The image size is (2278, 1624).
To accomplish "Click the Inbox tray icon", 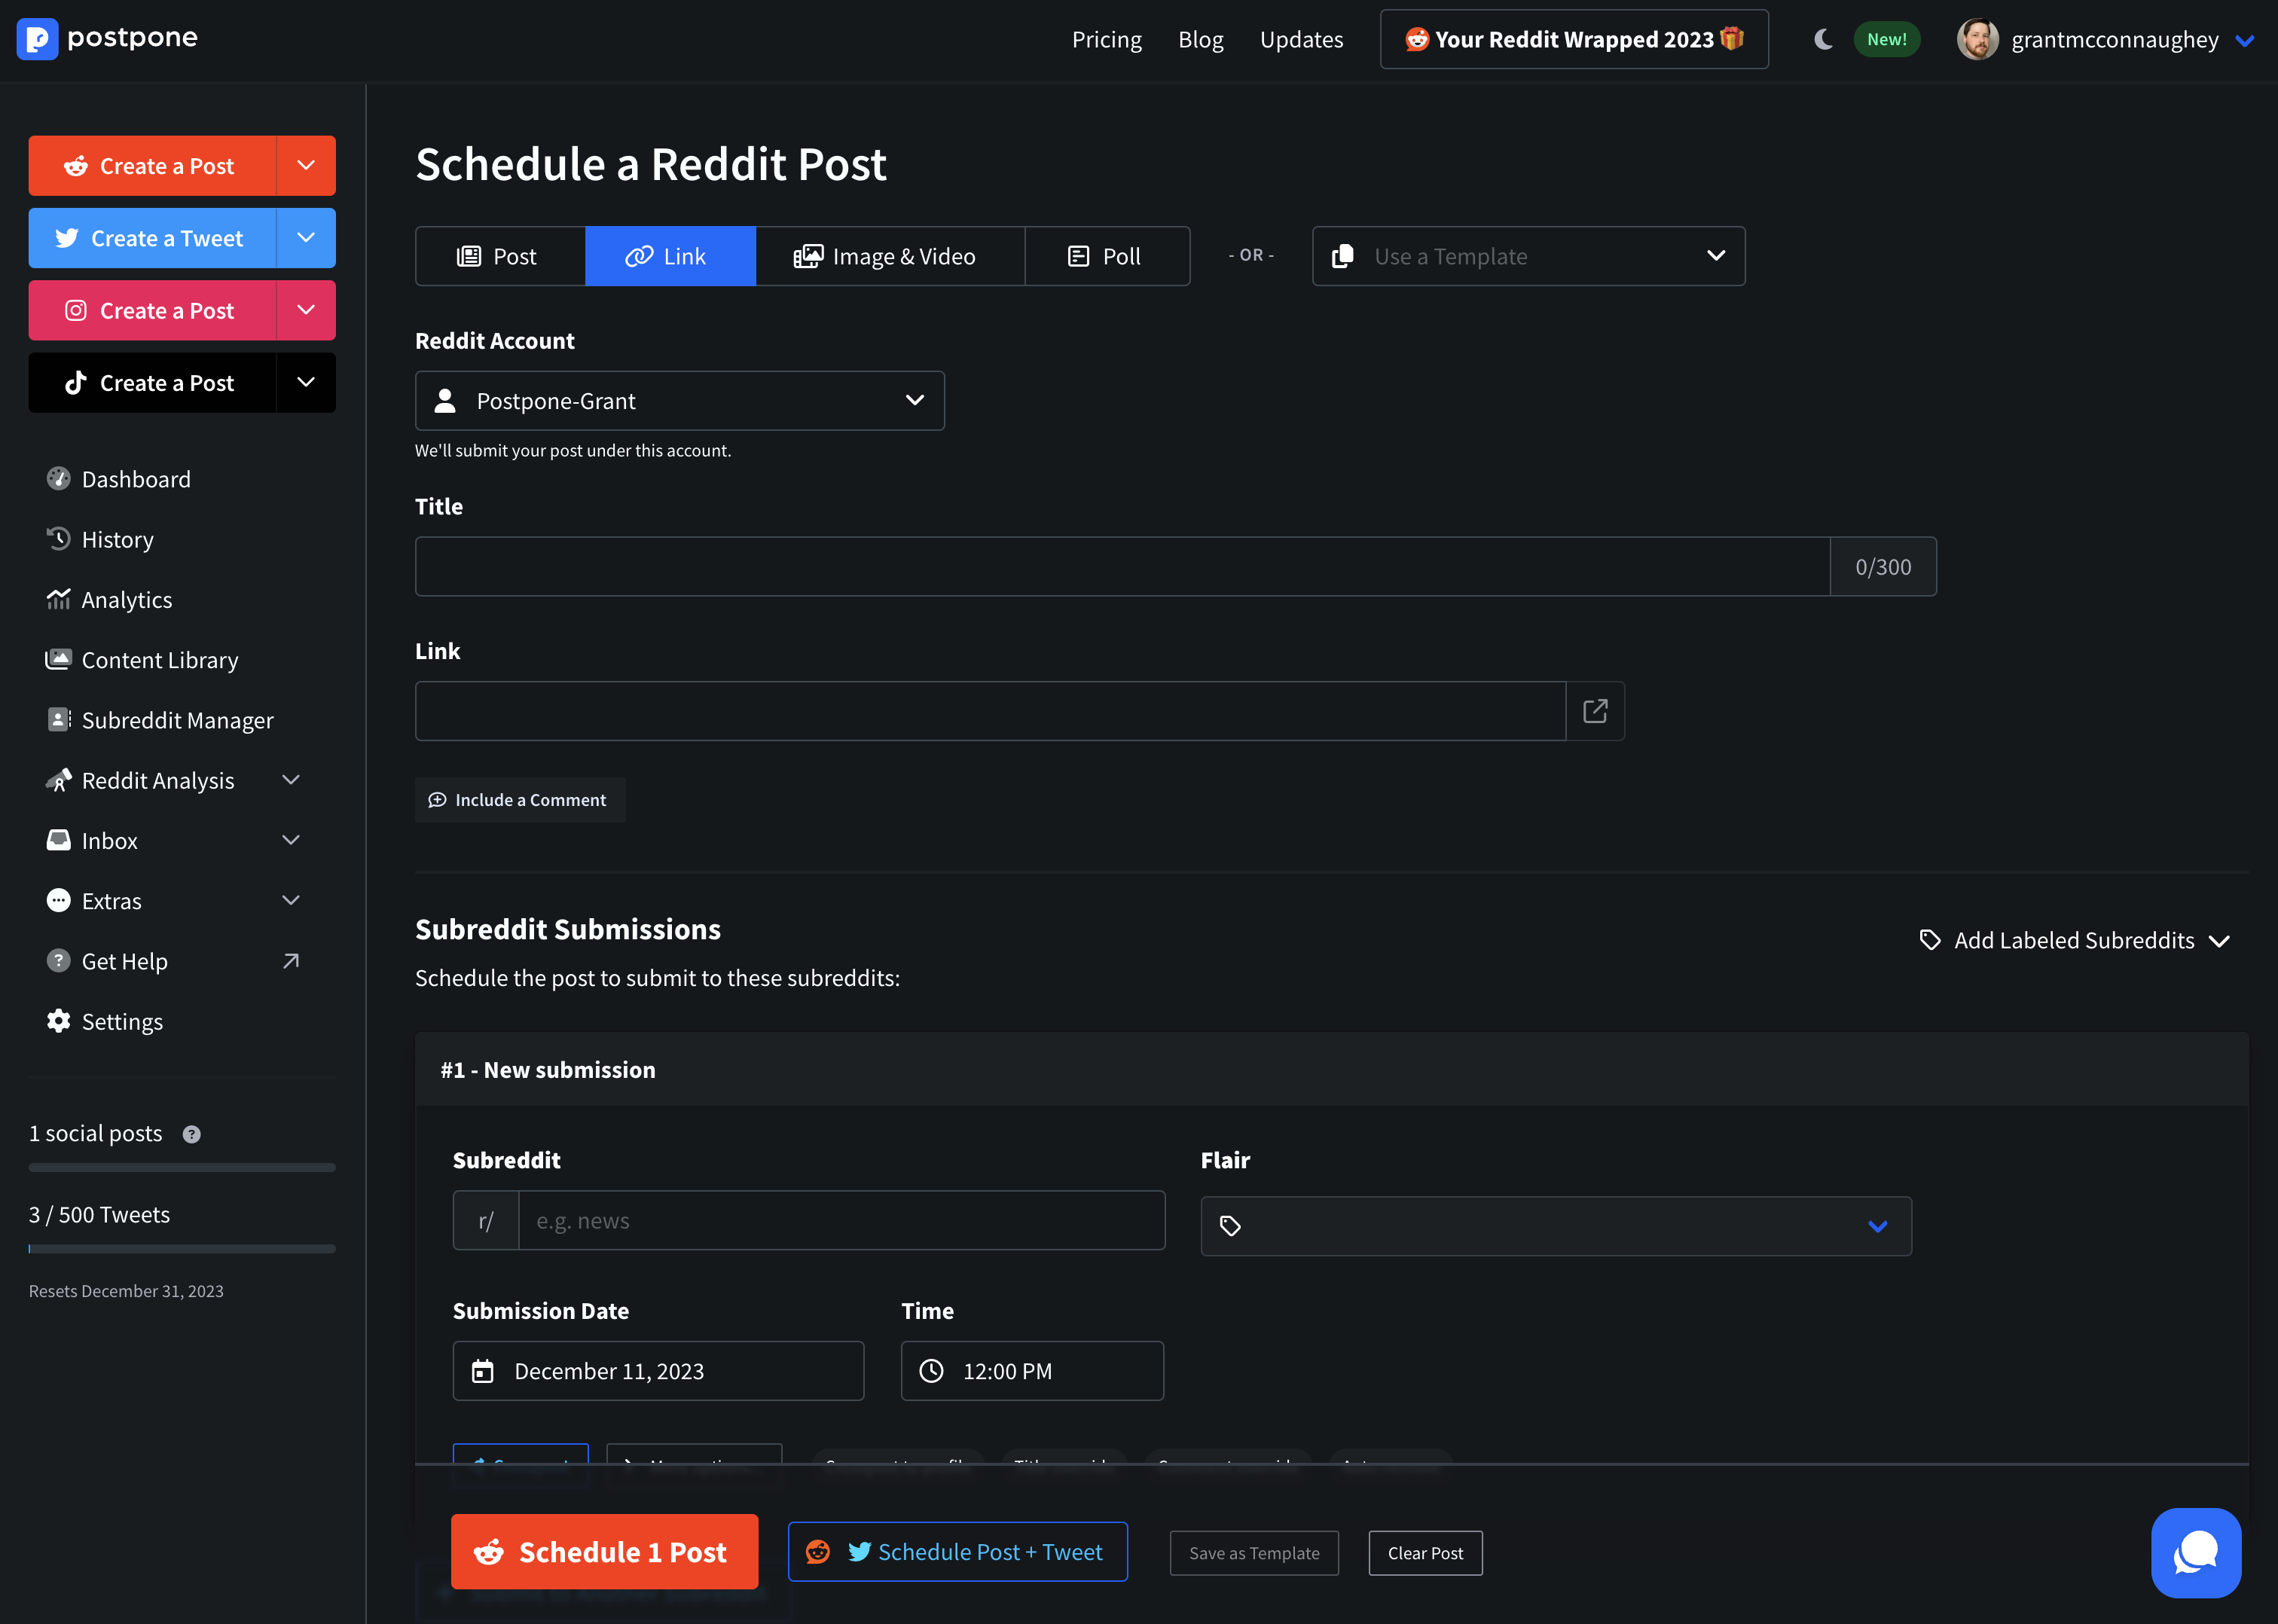I will coord(59,840).
